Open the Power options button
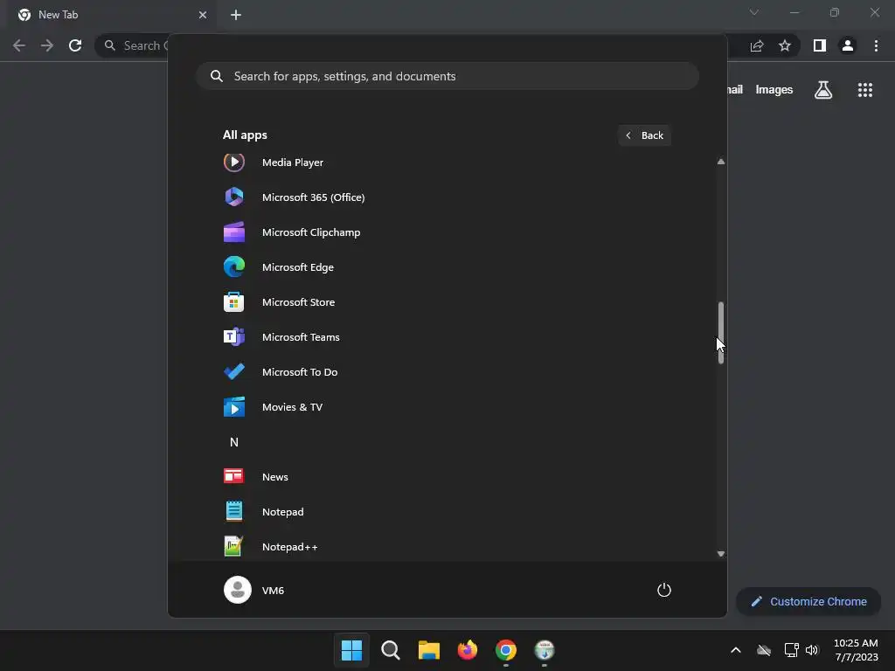895x671 pixels. (664, 590)
